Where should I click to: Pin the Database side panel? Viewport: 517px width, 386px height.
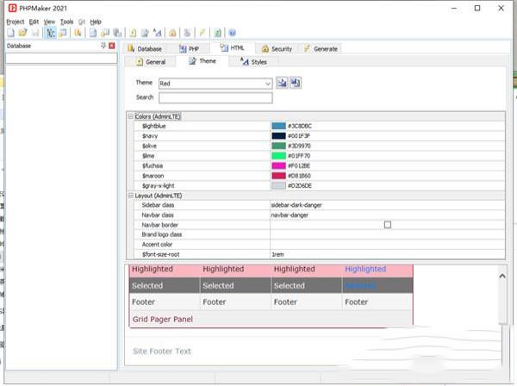103,46
